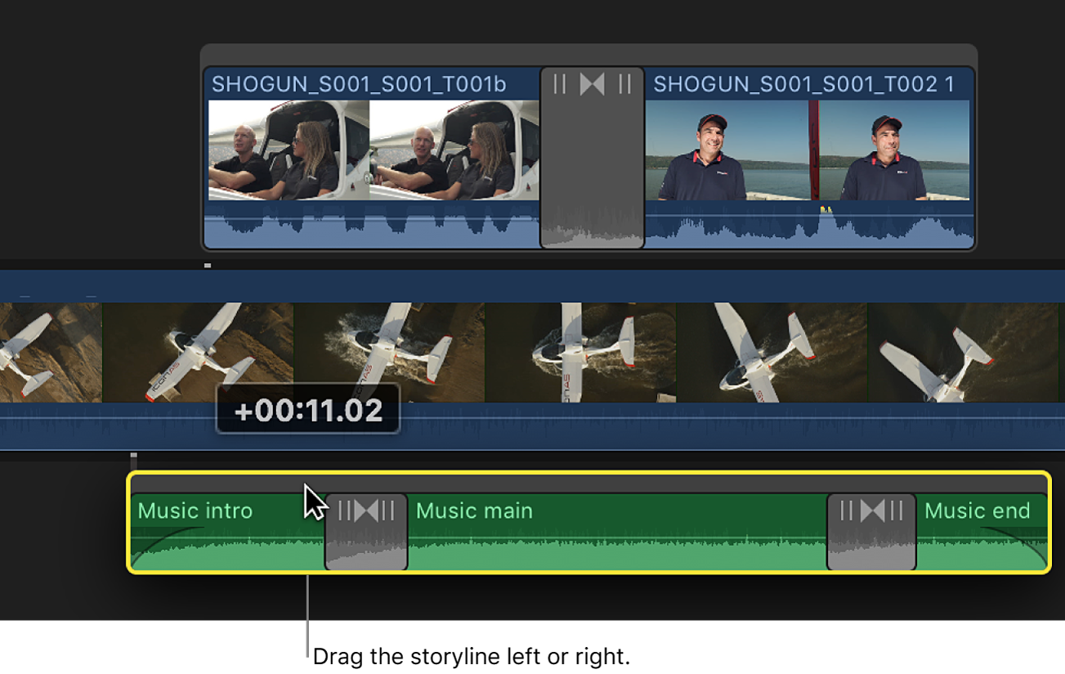This screenshot has height=674, width=1065.
Task: Select the gray bar atop the SHOGUN storyline
Action: [588, 56]
